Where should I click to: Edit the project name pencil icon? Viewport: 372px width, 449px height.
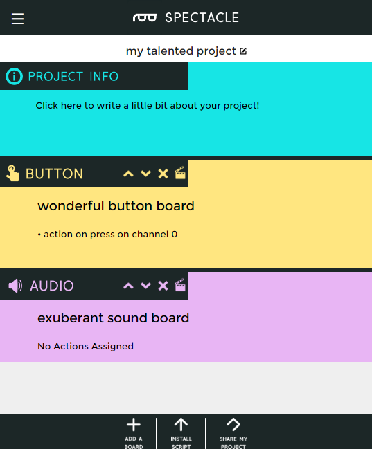tap(243, 51)
